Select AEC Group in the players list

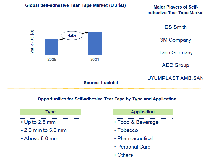(x=176, y=65)
